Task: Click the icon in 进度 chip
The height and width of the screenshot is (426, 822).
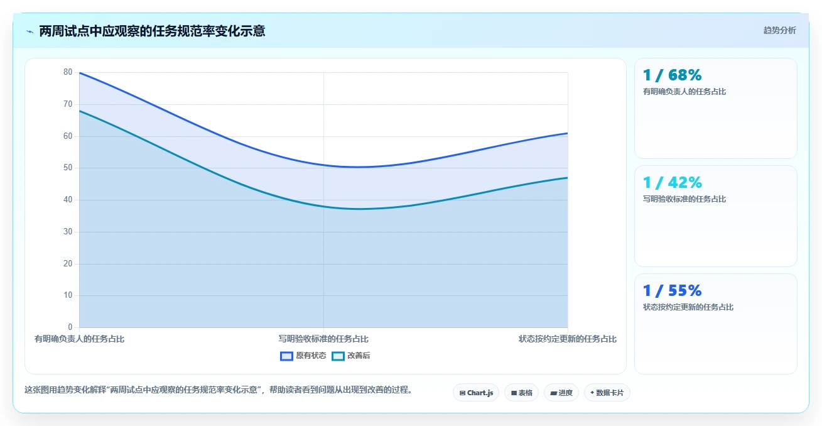Action: [553, 393]
